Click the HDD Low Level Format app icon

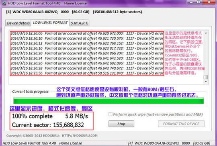[x=4, y=3]
